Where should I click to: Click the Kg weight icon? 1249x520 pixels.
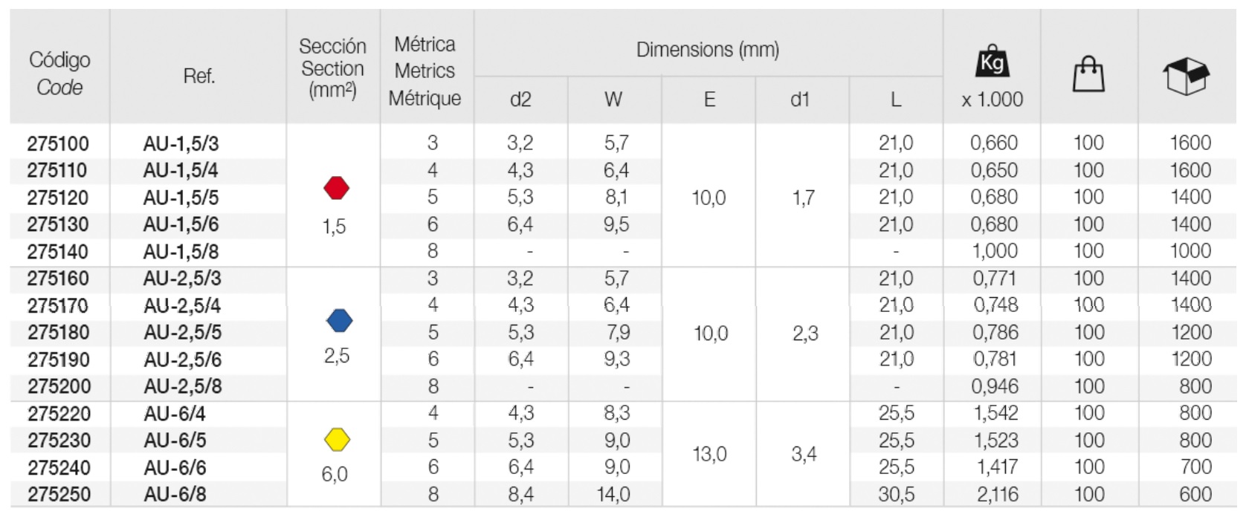pyautogui.click(x=992, y=62)
